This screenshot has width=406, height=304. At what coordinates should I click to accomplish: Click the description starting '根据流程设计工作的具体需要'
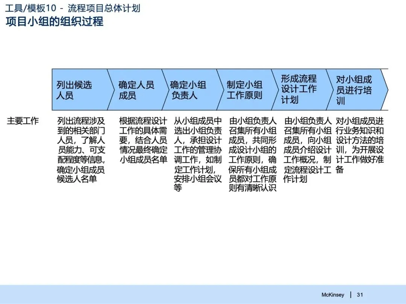(143, 140)
